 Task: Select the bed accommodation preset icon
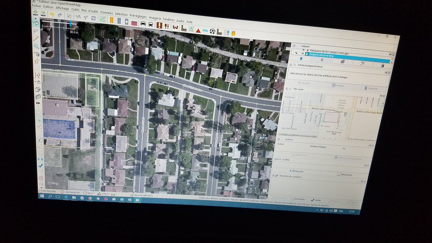tap(205, 31)
